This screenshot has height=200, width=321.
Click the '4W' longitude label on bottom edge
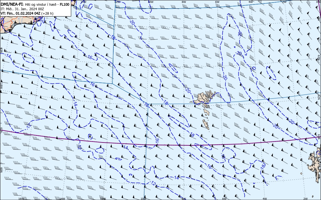click(x=265, y=199)
